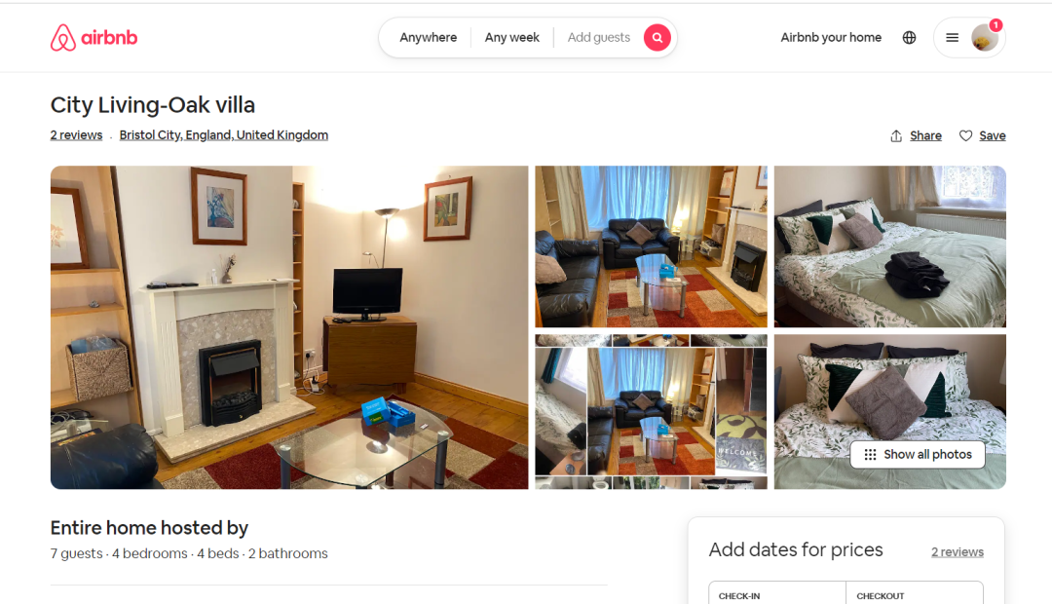Screen dimensions: 1052x604
Task: Open the hamburger user menu
Action: point(952,38)
